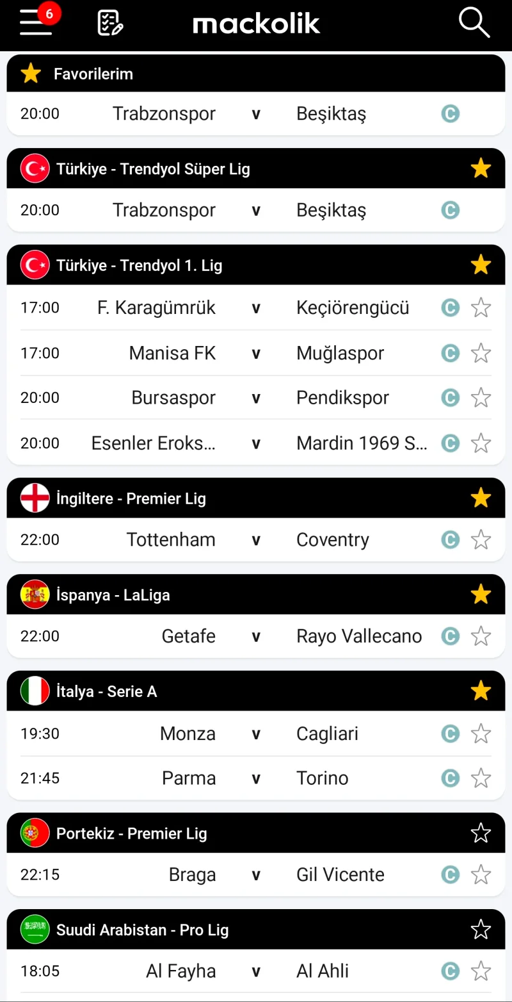Tap the teal C icon for Monza–Cagliari
Image resolution: width=512 pixels, height=1002 pixels.
(451, 734)
